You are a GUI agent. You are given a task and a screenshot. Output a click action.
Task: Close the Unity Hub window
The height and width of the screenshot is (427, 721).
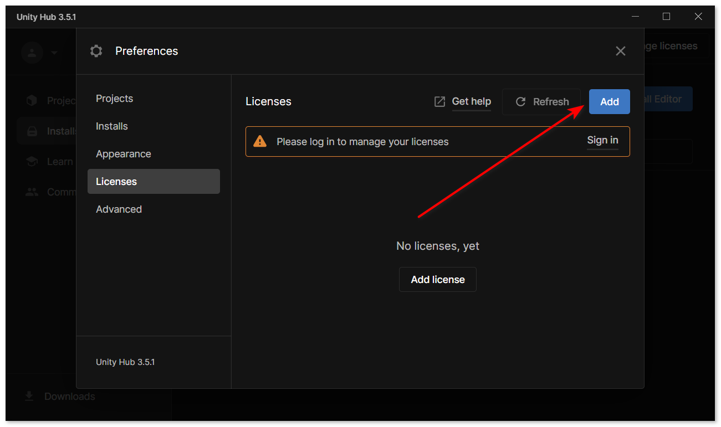coord(698,17)
